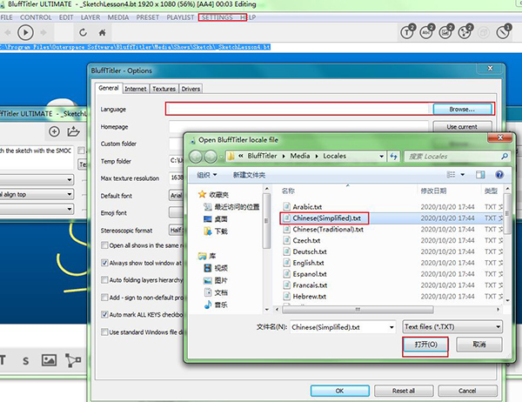Viewport: 522px width, 402px height.
Task: Click the Browse... button for Language
Action: click(x=462, y=110)
